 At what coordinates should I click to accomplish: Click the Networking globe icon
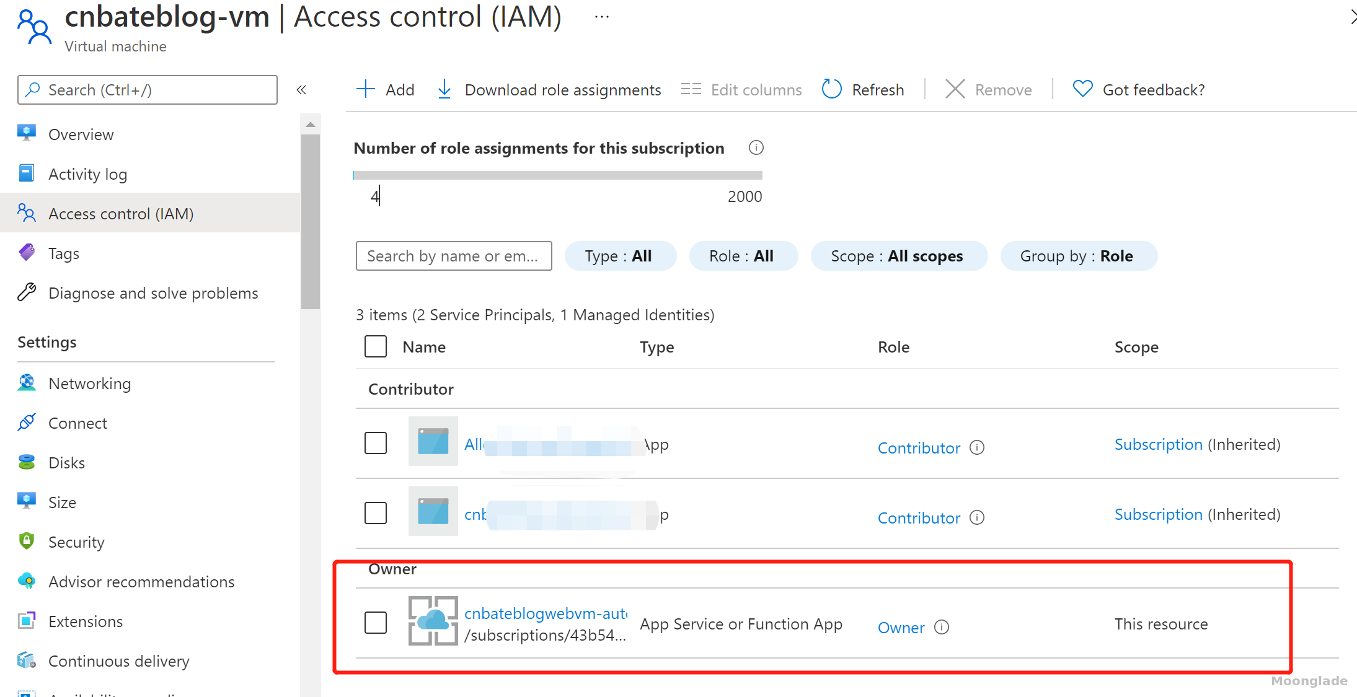[x=27, y=383]
